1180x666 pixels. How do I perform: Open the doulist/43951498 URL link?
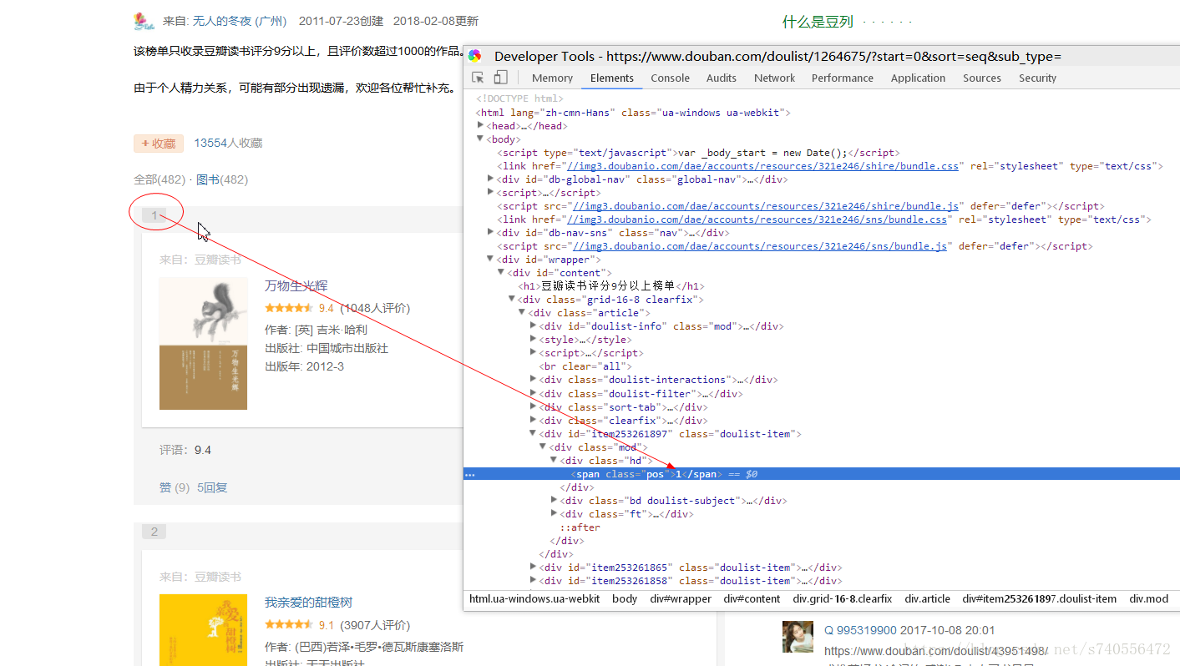click(x=935, y=650)
